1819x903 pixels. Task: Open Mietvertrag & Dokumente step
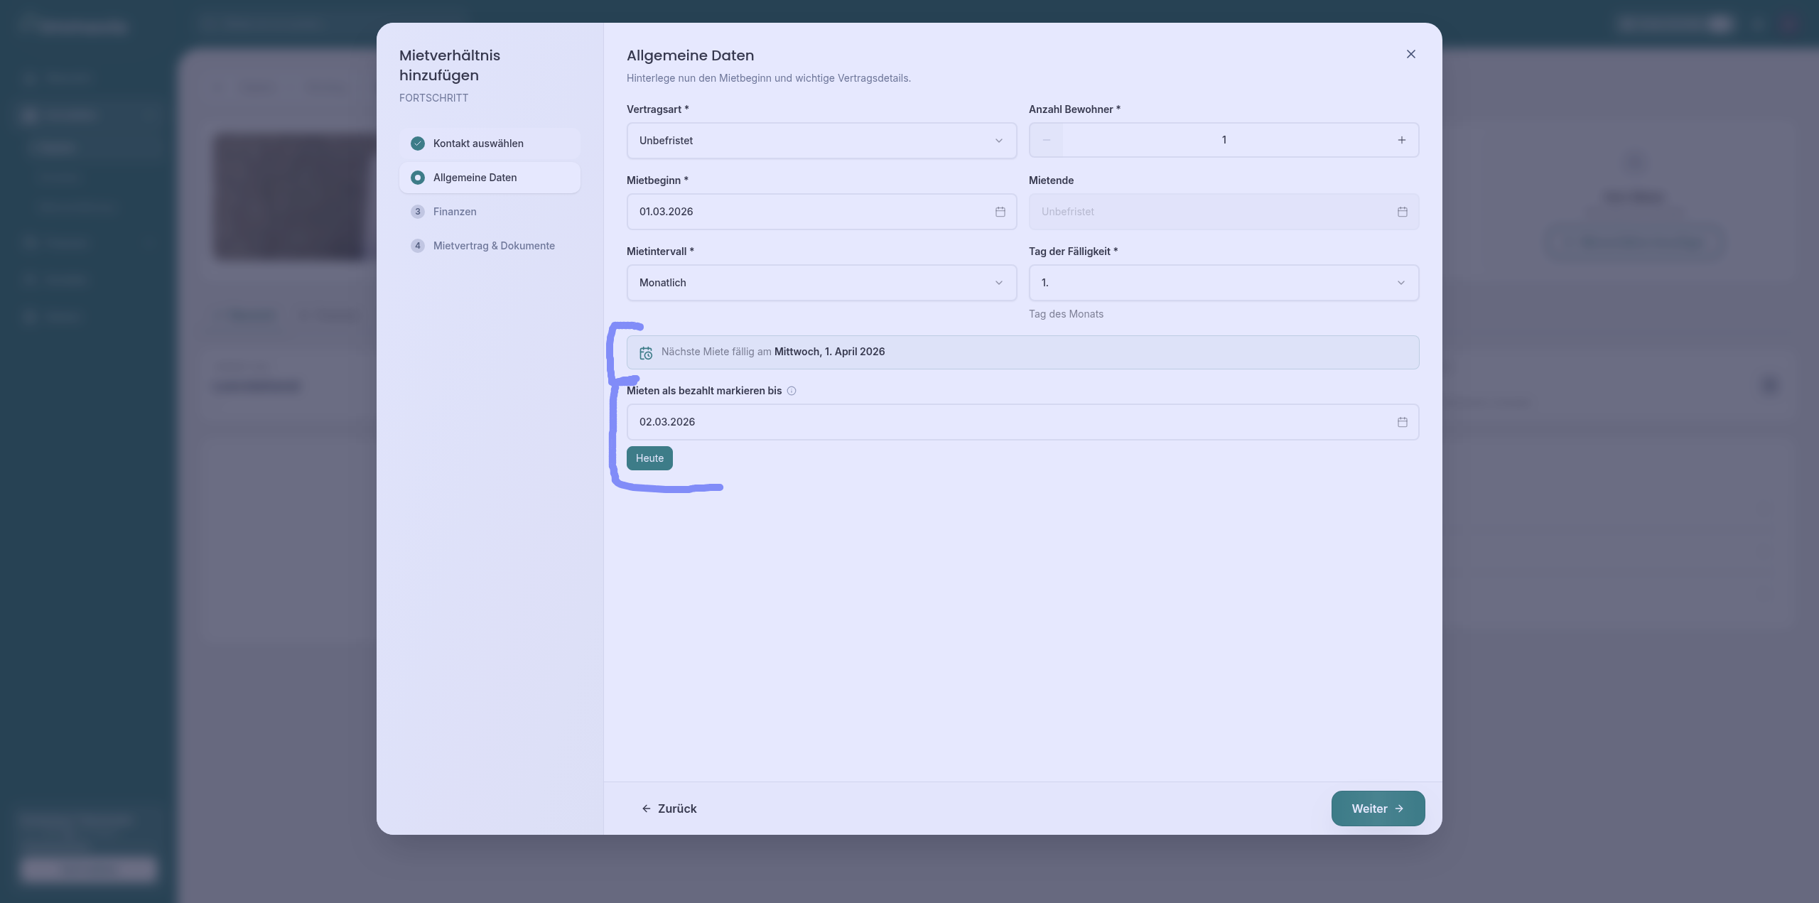494,246
